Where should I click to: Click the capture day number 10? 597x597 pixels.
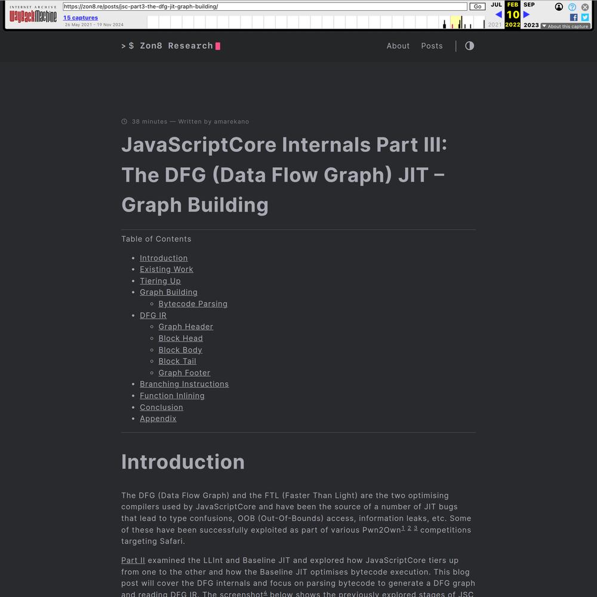[512, 14]
